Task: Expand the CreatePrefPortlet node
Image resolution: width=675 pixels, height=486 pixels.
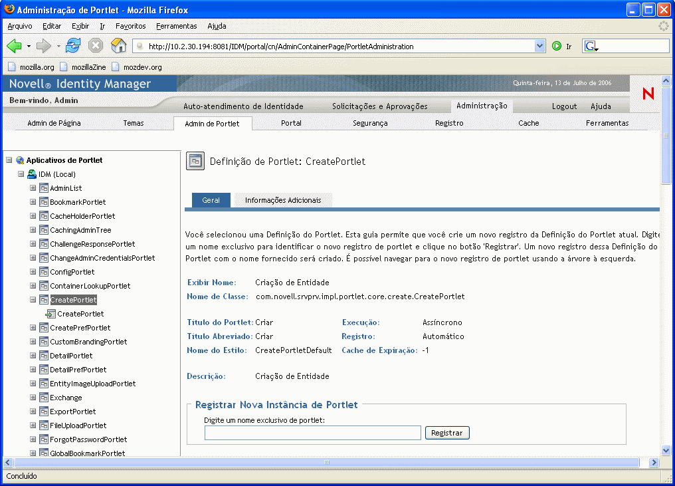Action: [x=33, y=328]
